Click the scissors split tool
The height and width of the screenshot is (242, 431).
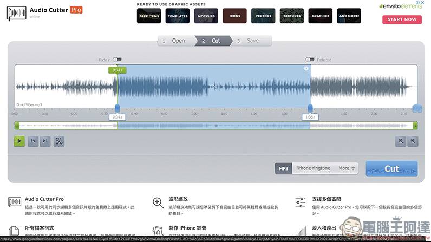(x=59, y=141)
